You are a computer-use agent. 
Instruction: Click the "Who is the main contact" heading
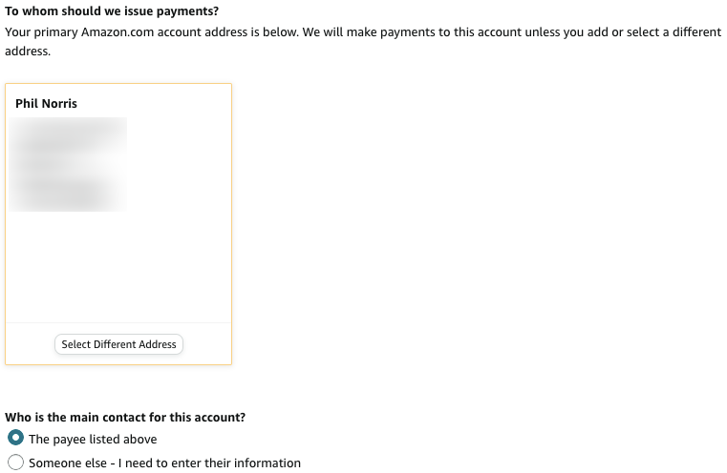click(x=125, y=418)
